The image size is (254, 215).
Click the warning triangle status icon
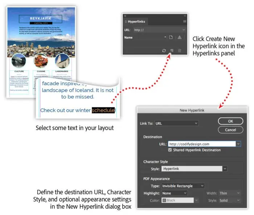[180, 37]
